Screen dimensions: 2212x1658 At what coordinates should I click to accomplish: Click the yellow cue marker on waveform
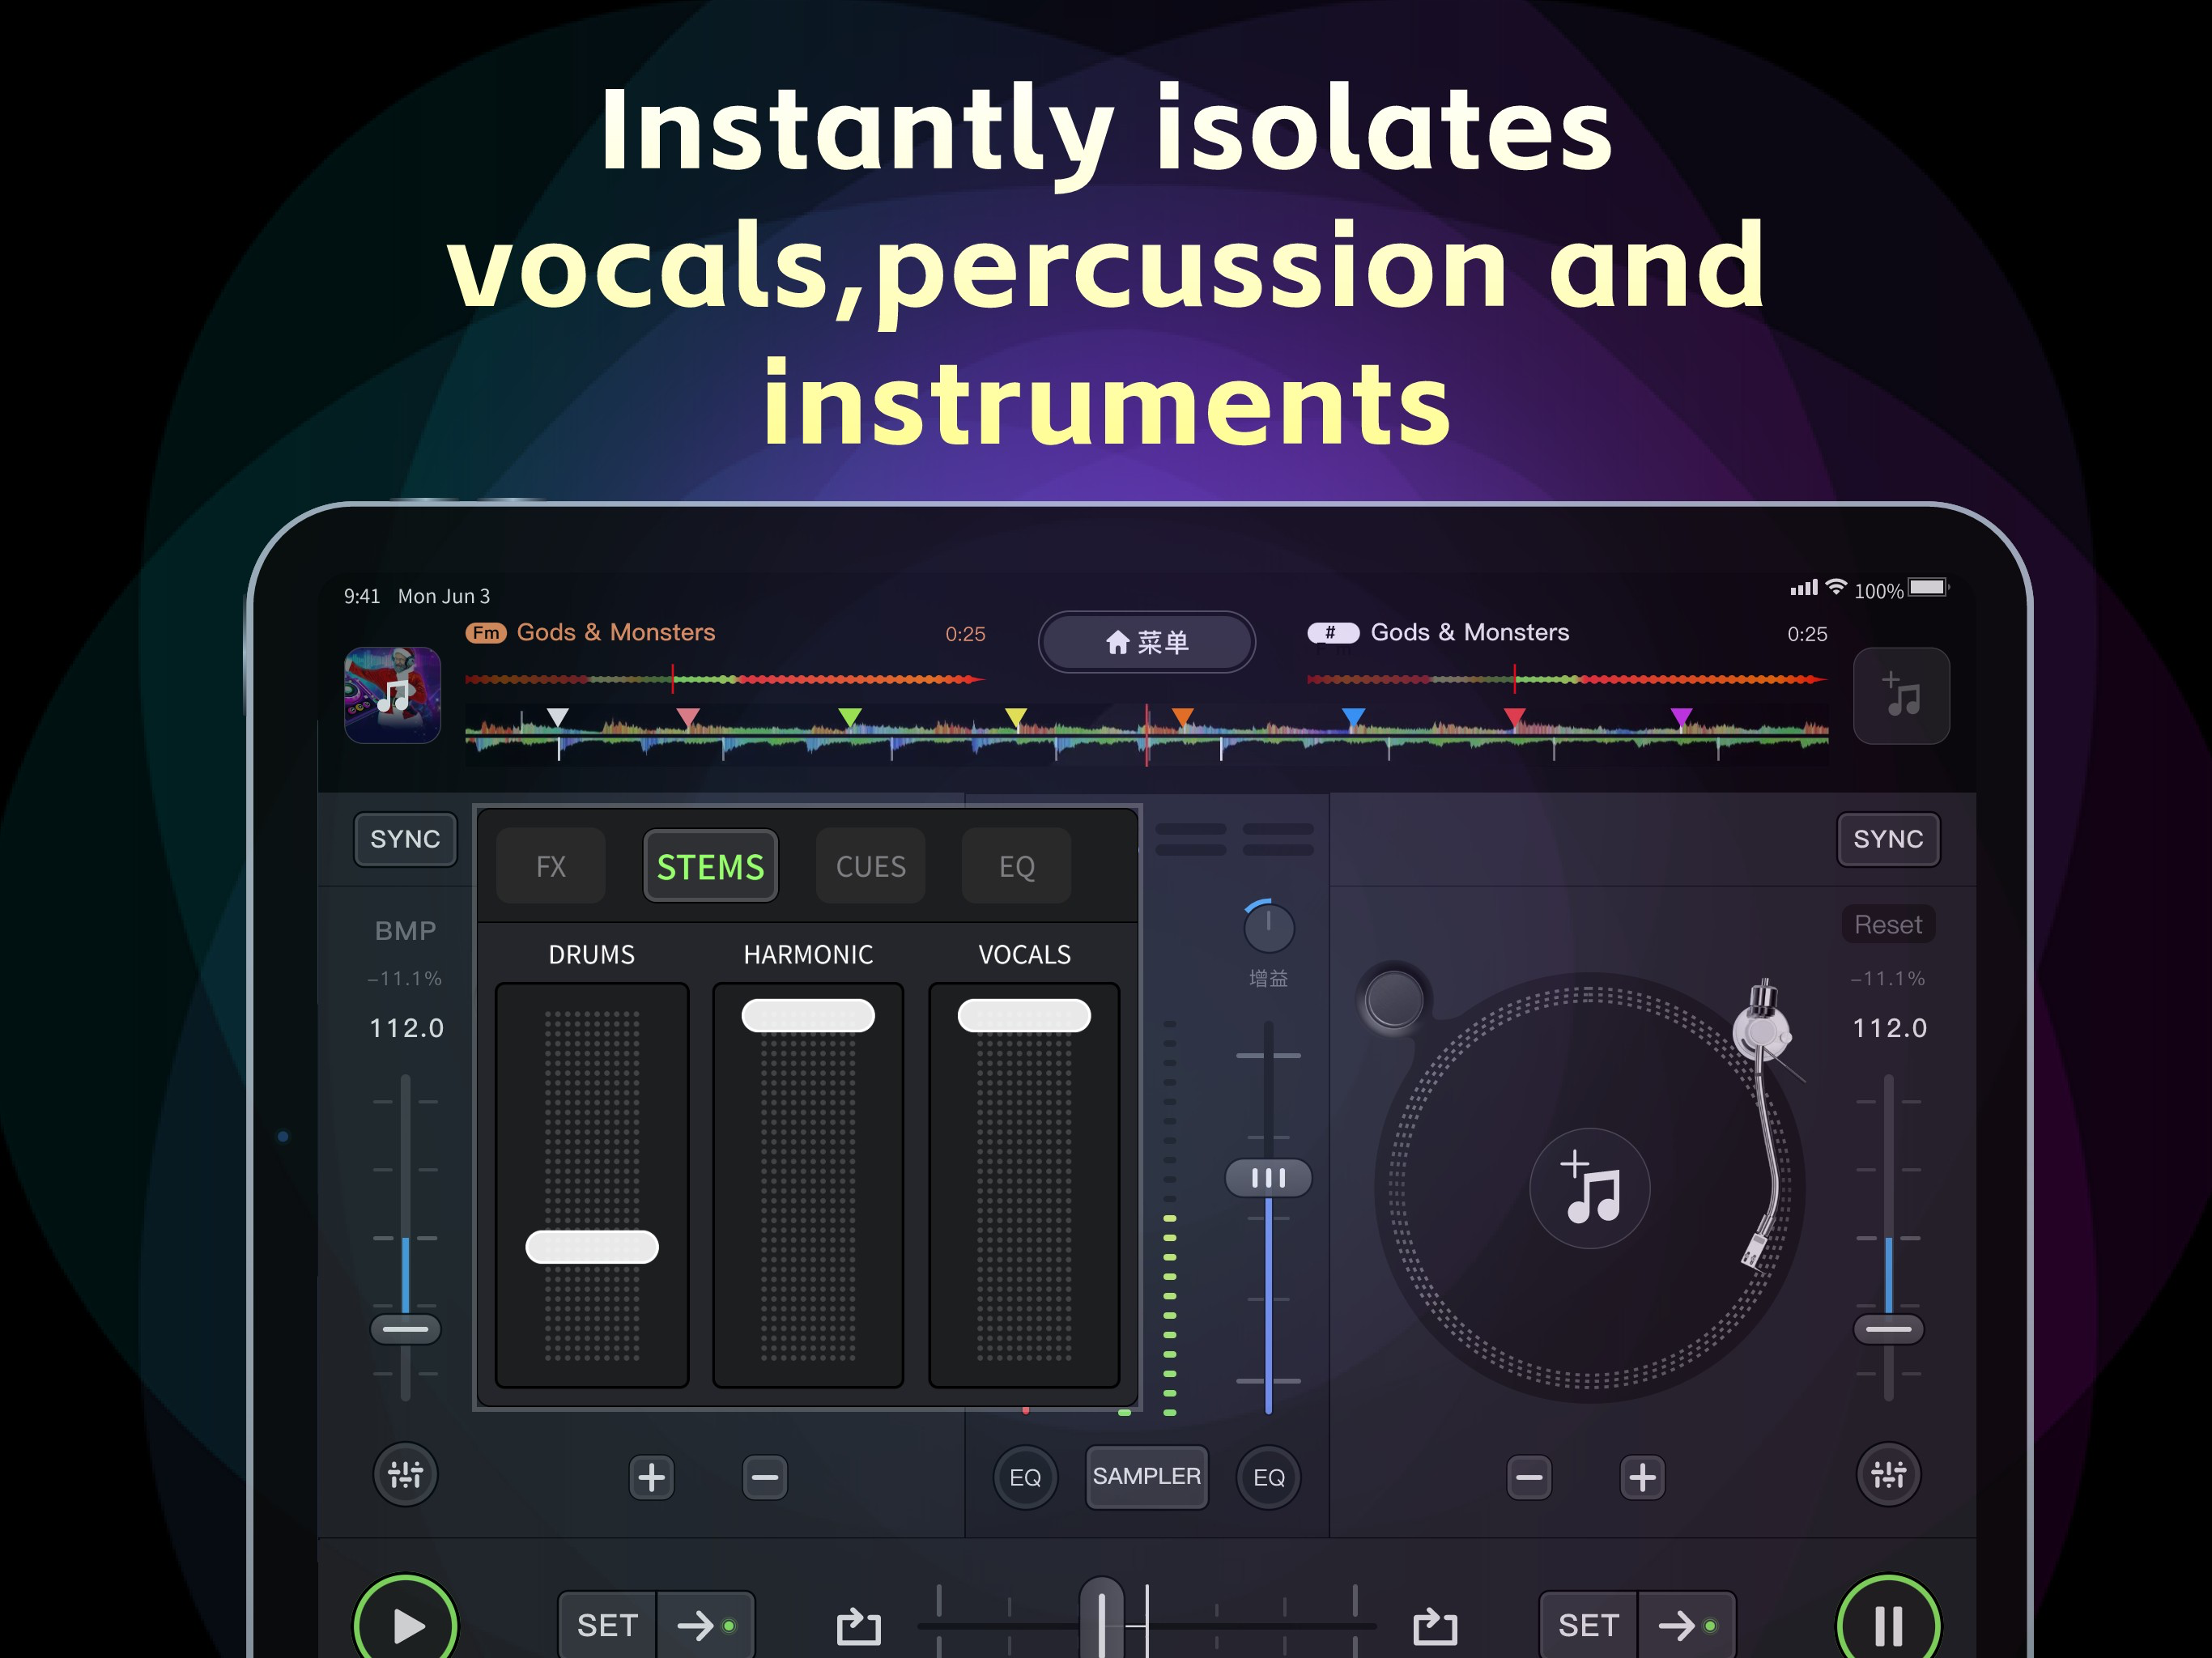[x=1016, y=717]
